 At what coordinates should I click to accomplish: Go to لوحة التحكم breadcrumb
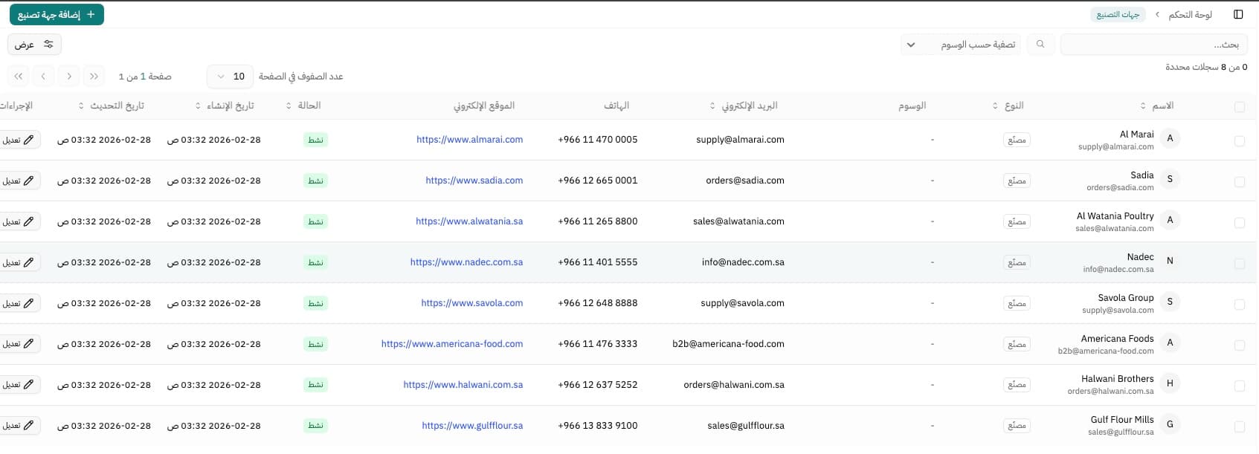pos(1190,15)
